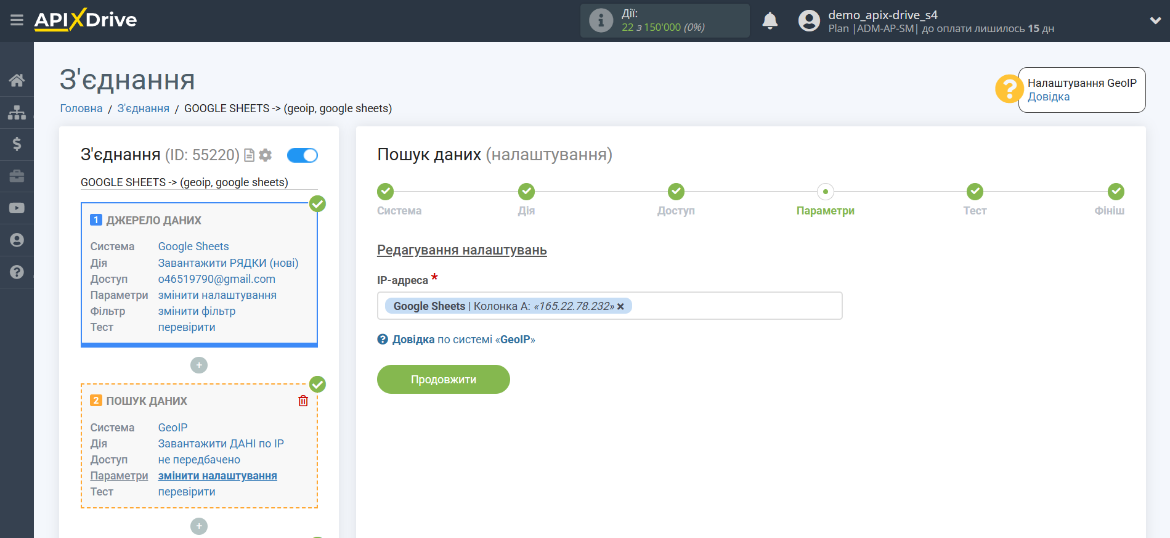This screenshot has height=538, width=1170.
Task: Click the Головна breadcrumb
Action: point(81,108)
